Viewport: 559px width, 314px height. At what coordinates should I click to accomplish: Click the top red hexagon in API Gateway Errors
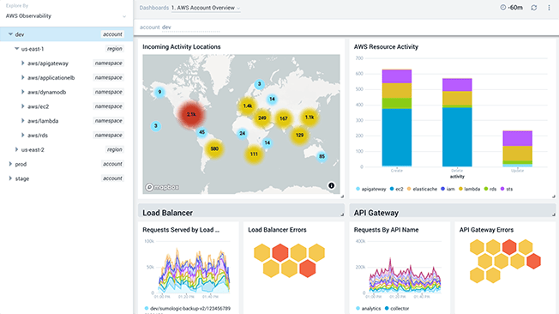(x=509, y=247)
